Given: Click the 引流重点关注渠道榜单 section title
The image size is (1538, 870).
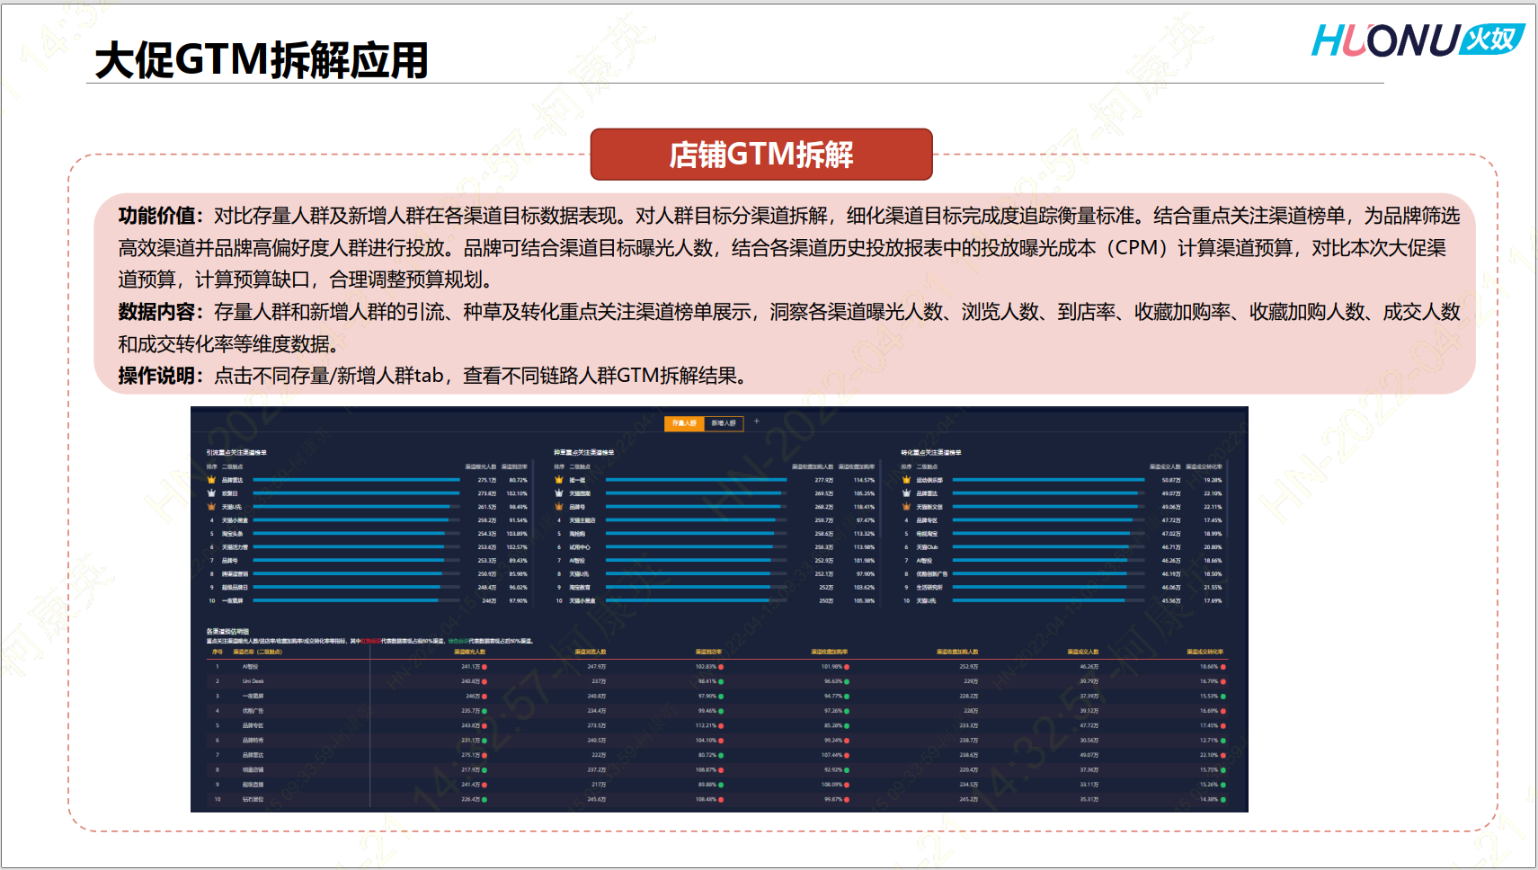Looking at the screenshot, I should point(236,452).
